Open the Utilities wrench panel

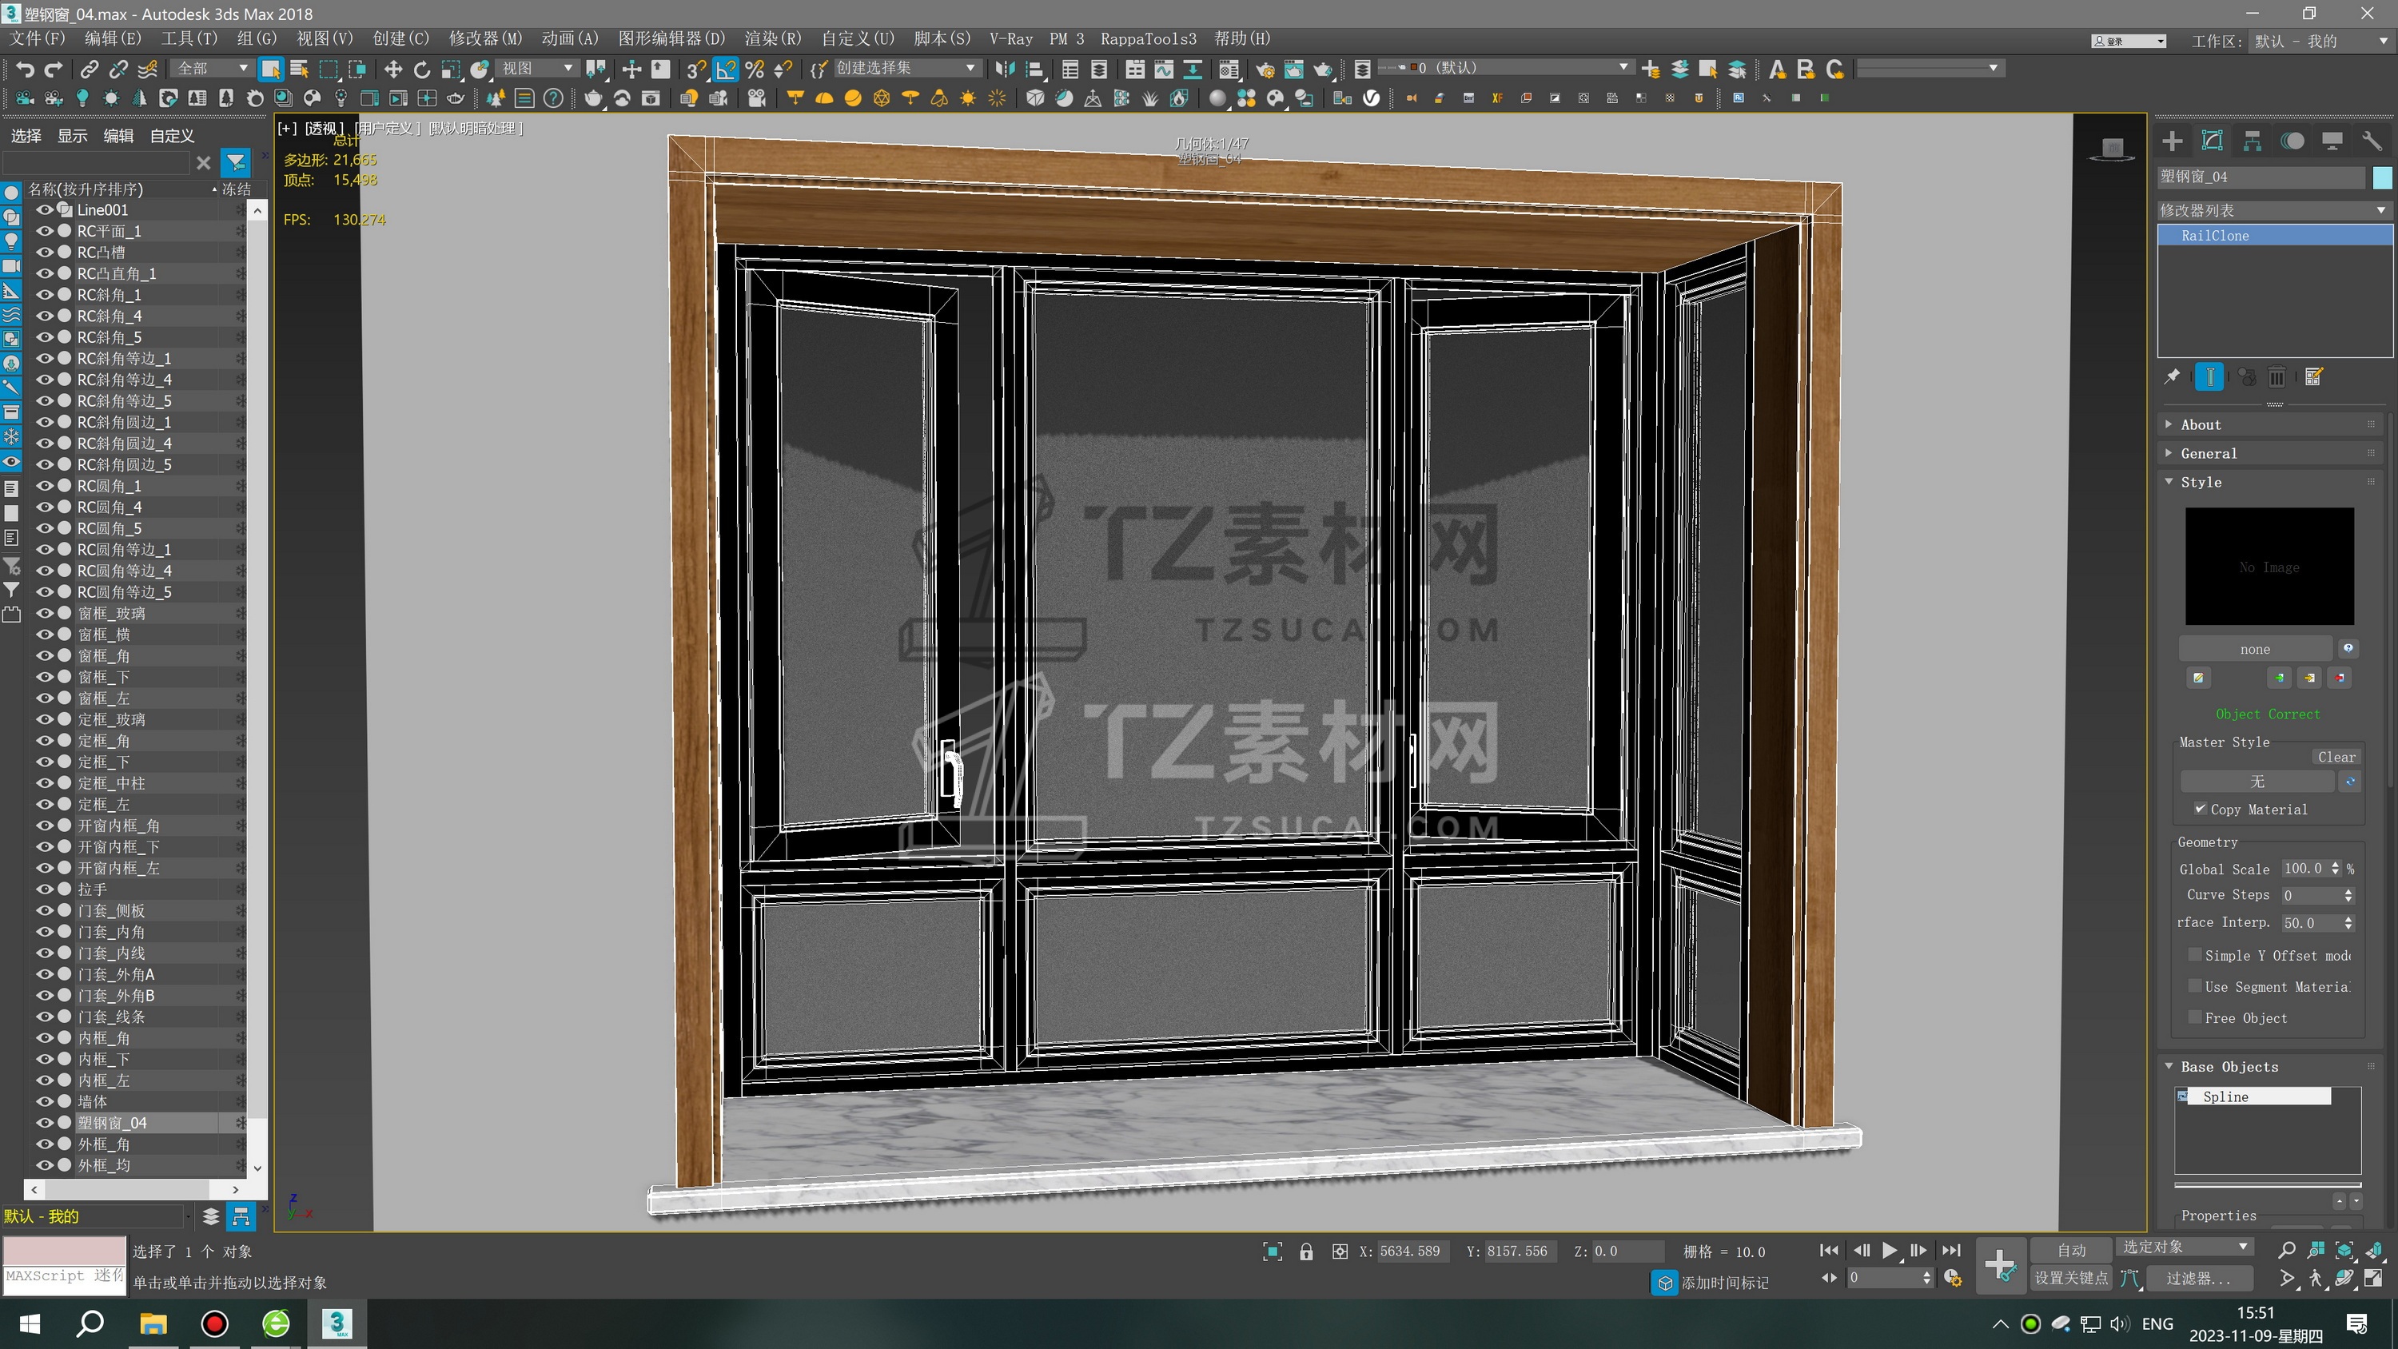(2371, 141)
